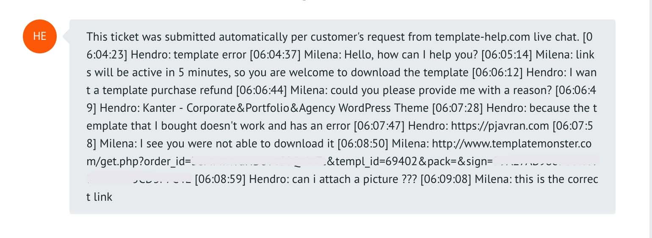This screenshot has height=238, width=652.
Task: Click the [06:07:28] timestamp
Action: click(x=457, y=108)
